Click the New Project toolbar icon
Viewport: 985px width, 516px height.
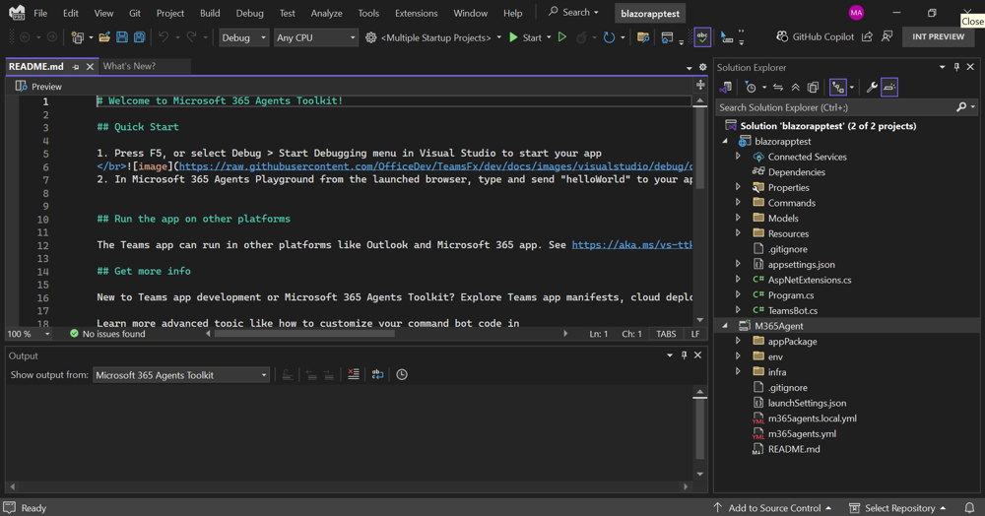click(77, 37)
